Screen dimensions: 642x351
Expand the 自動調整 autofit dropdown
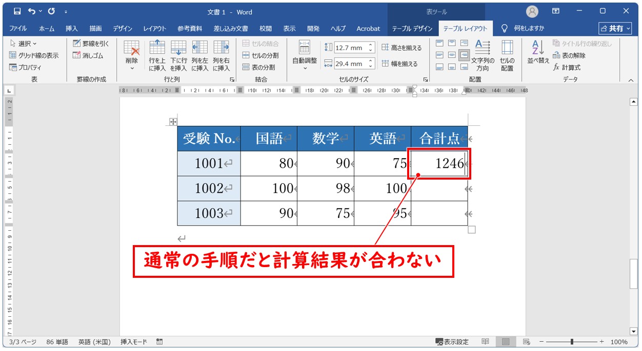pos(305,55)
